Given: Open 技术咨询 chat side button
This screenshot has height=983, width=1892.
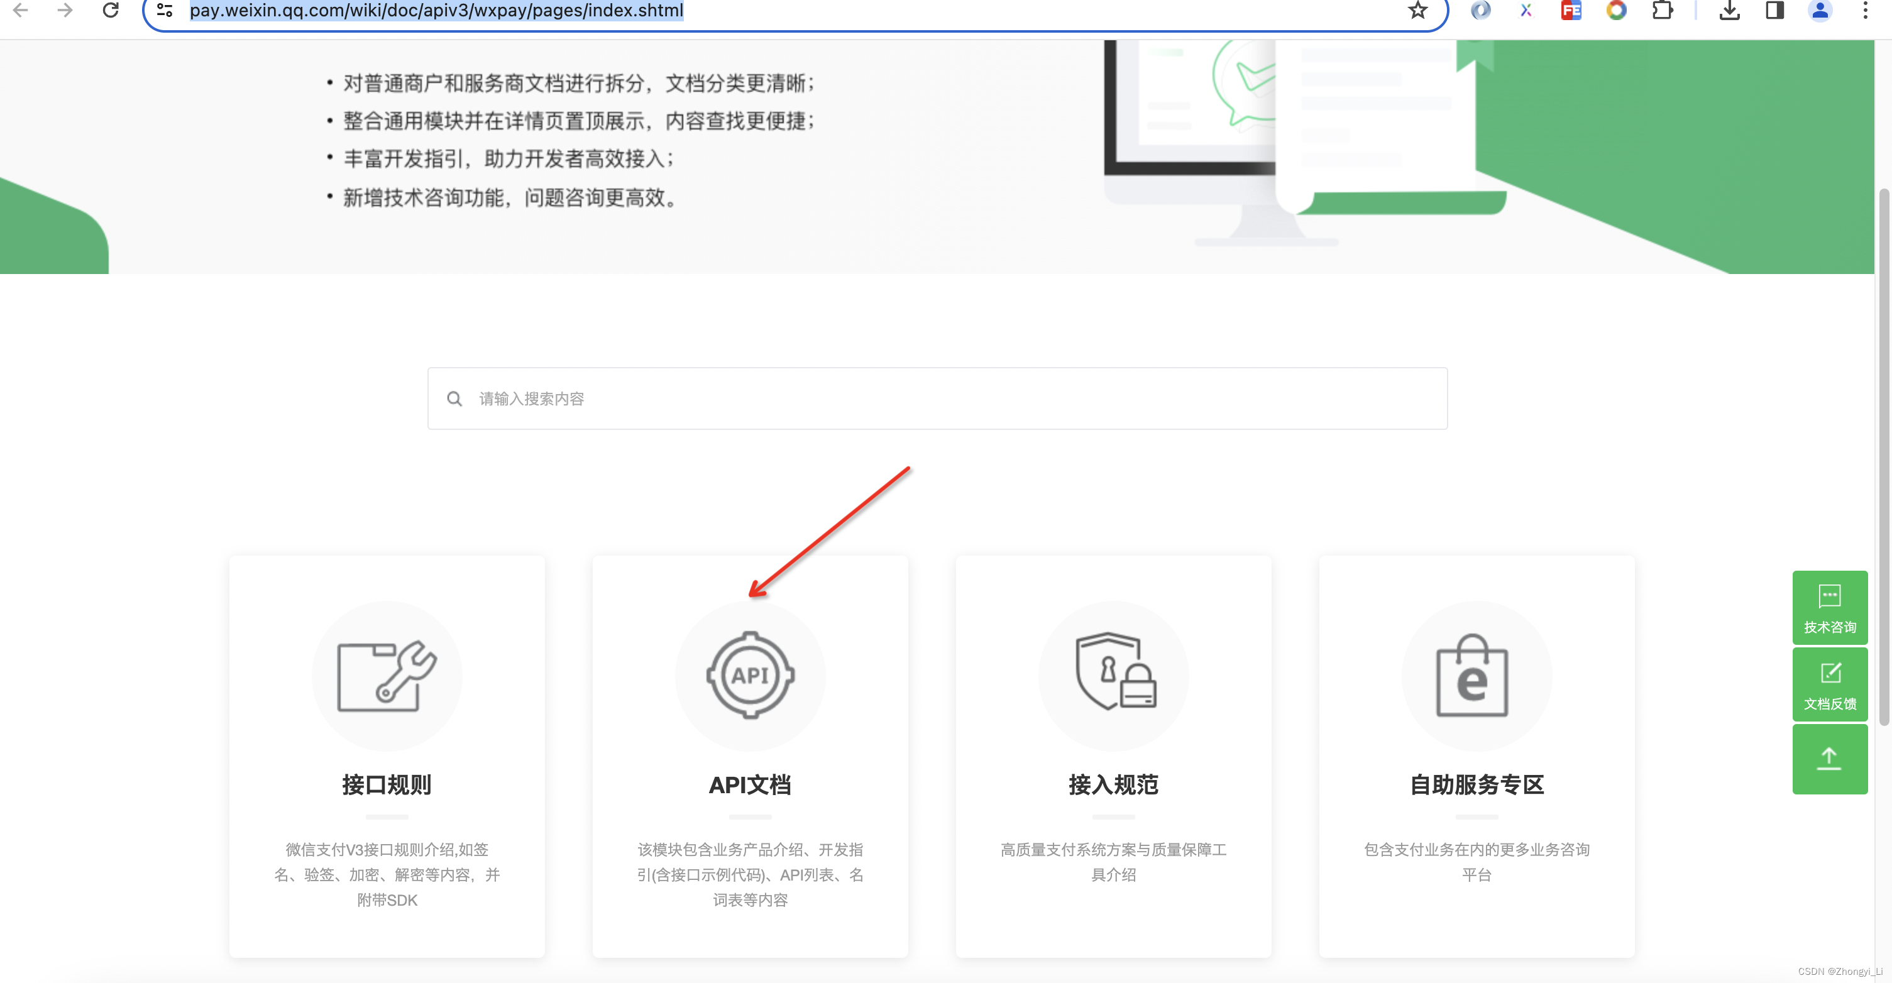Looking at the screenshot, I should point(1829,607).
